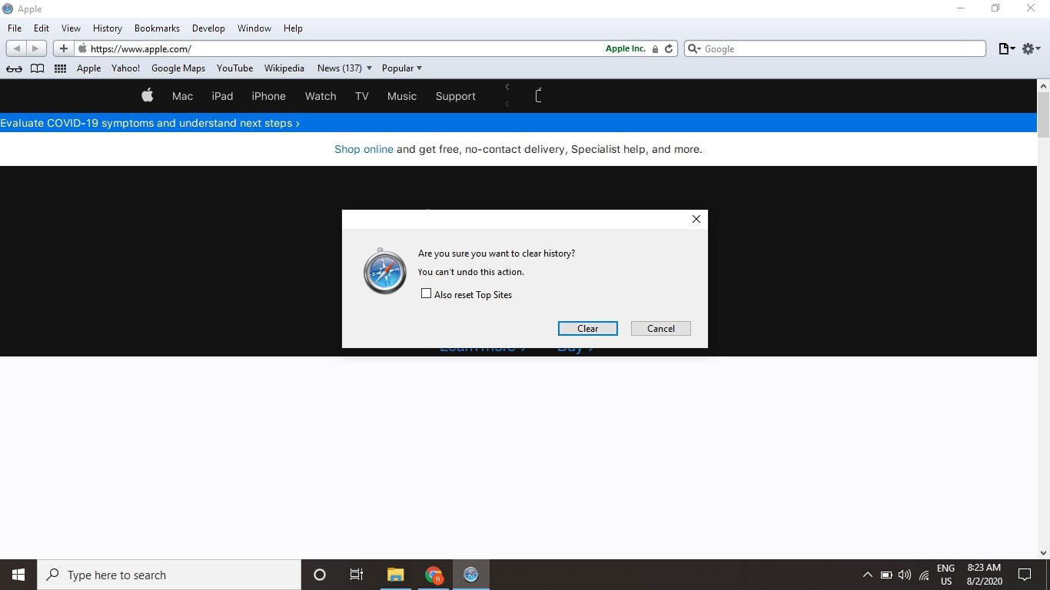Open the Edit menu
The width and height of the screenshot is (1050, 590).
(x=42, y=28)
